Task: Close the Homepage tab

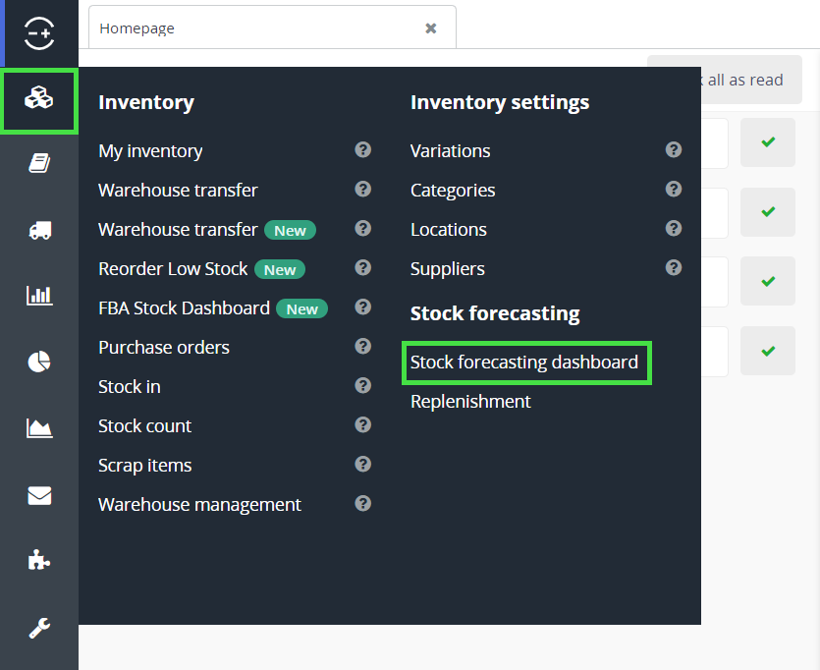Action: [430, 28]
